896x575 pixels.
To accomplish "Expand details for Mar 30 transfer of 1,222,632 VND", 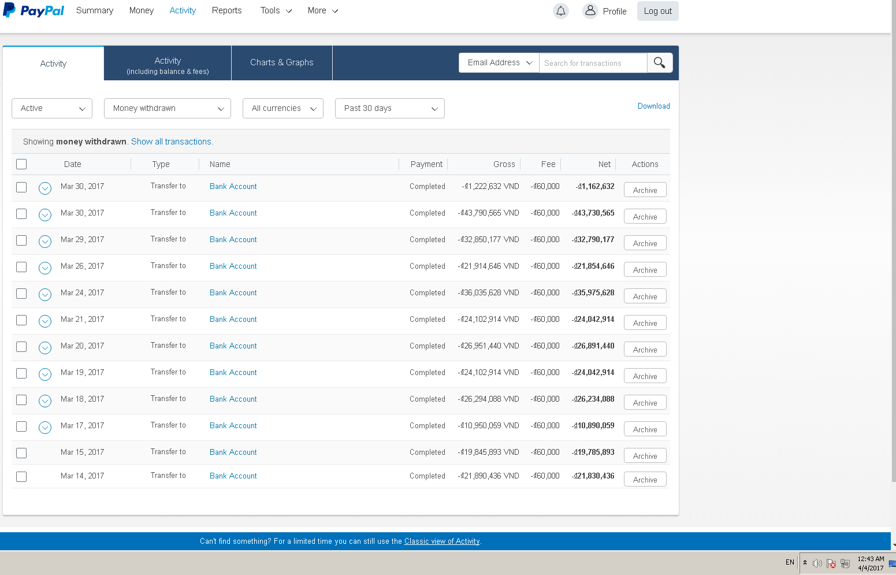I will (x=45, y=188).
